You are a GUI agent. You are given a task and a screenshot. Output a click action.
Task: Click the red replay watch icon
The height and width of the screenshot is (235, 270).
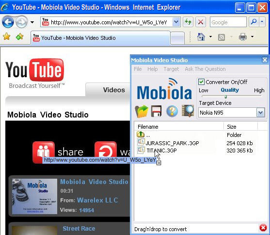click(x=106, y=150)
